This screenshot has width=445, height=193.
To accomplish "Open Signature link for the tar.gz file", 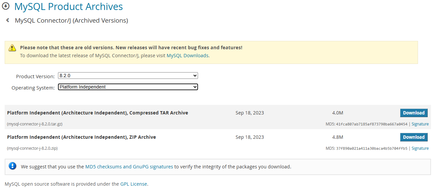I will click(420, 124).
